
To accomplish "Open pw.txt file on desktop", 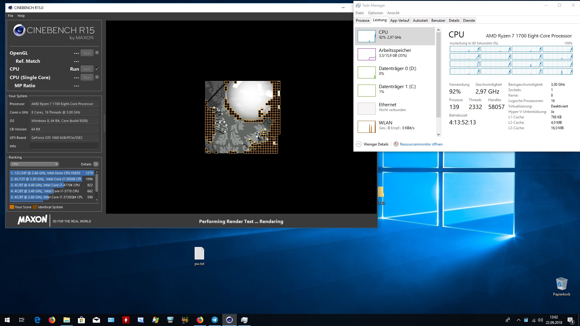I will pos(199,254).
